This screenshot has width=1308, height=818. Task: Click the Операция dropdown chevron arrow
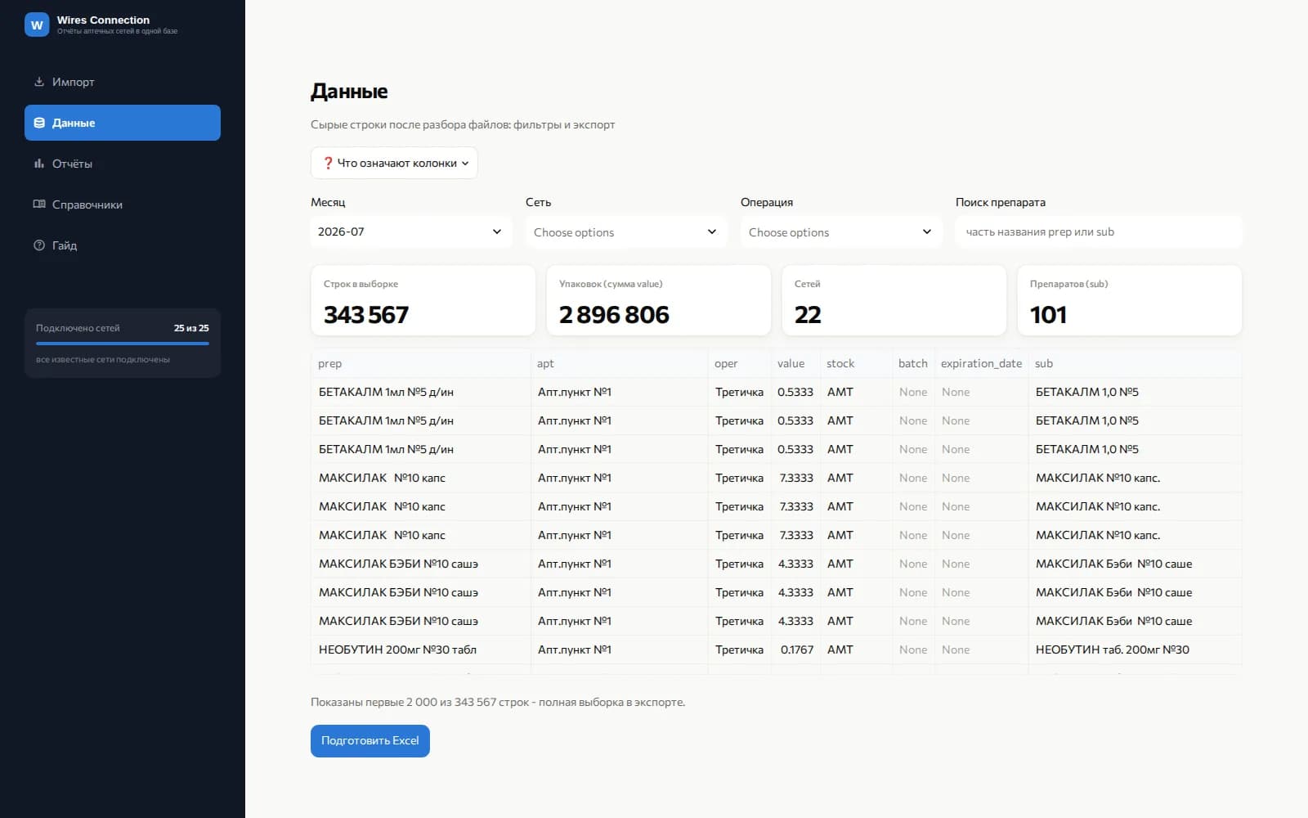click(x=927, y=231)
